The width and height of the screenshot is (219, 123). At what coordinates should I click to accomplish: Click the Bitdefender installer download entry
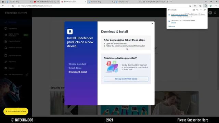187,15
